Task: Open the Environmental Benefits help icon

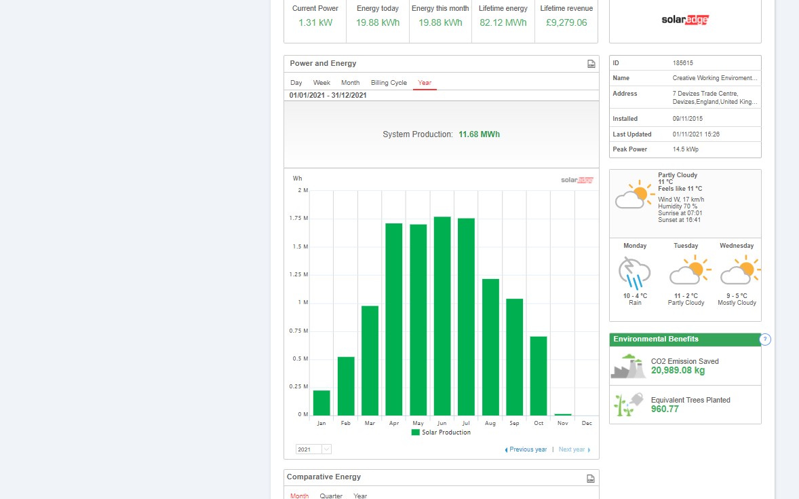Action: click(x=765, y=339)
